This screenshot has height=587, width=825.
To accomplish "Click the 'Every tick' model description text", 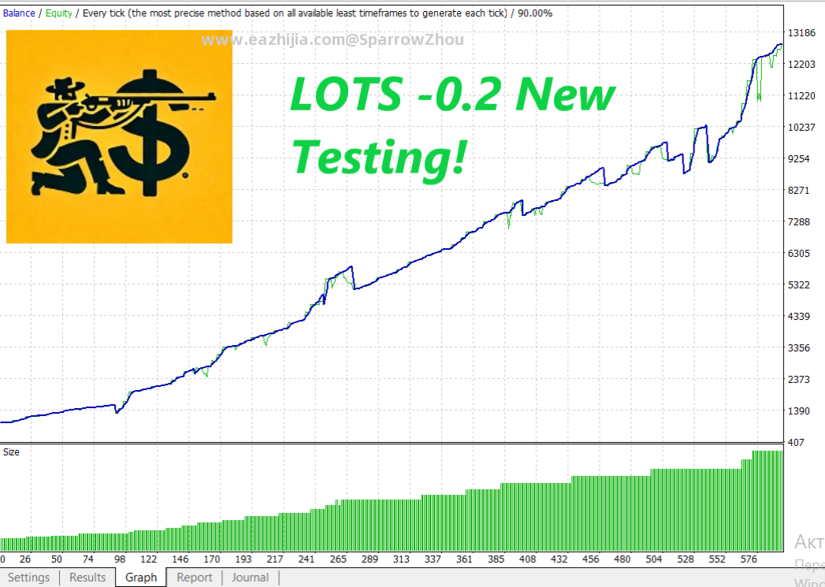I will (295, 13).
